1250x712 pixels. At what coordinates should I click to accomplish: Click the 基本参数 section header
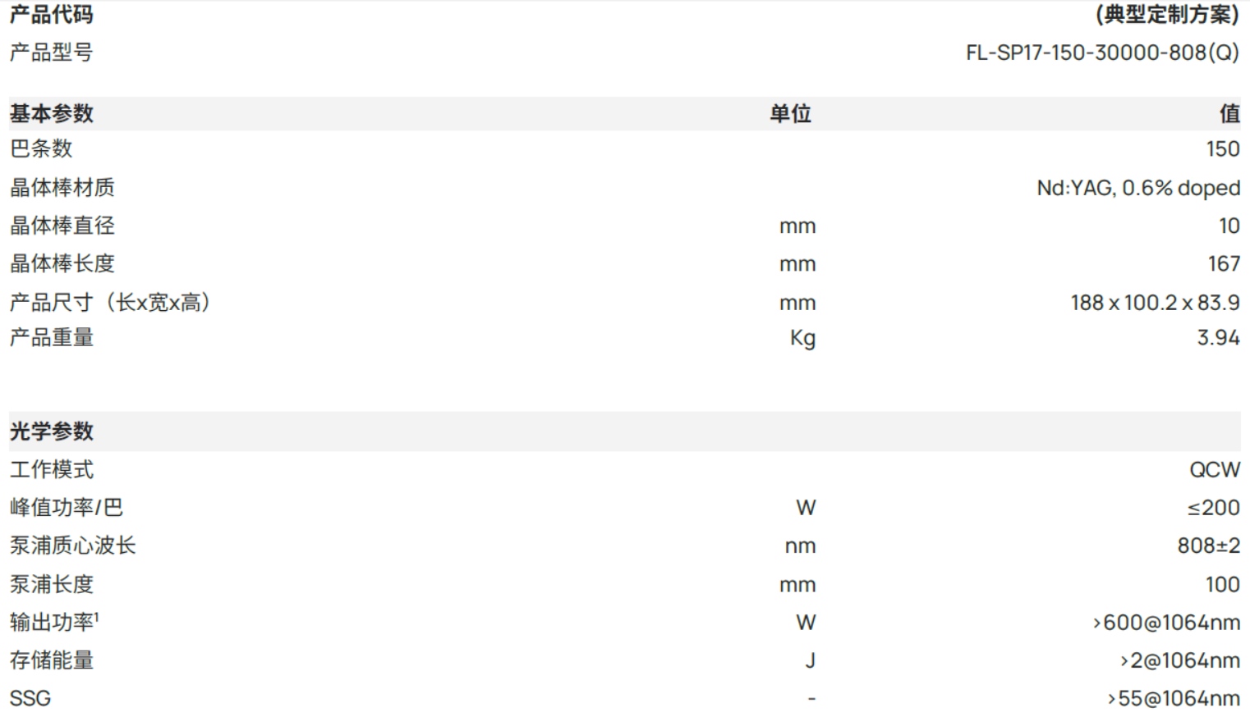coord(52,113)
